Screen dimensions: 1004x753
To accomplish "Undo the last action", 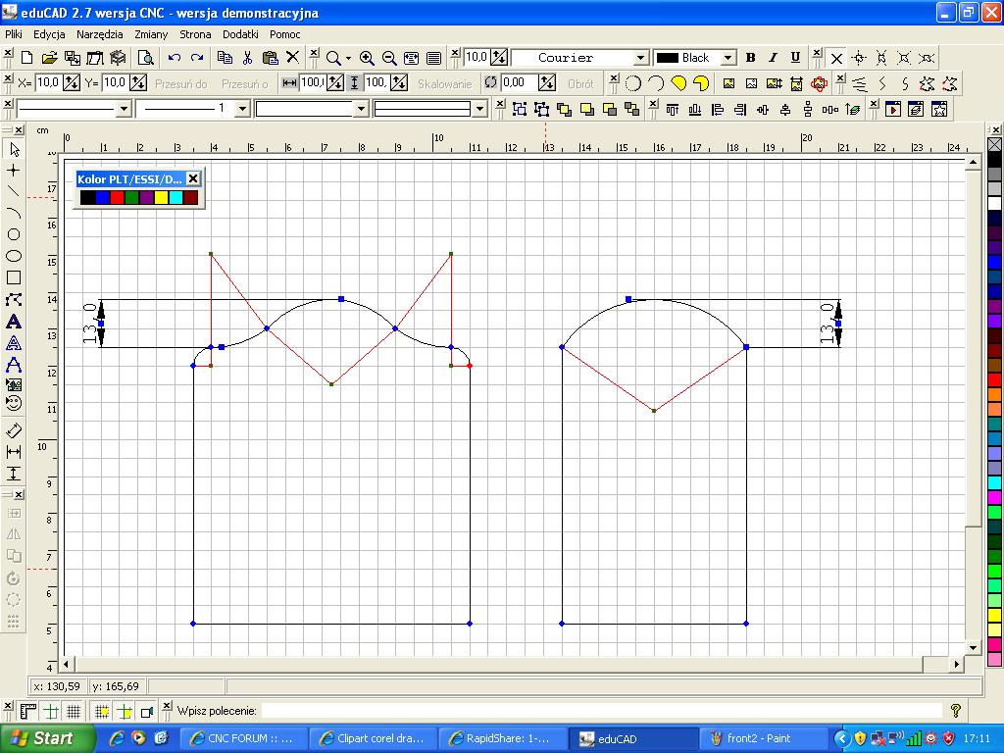I will pos(175,58).
